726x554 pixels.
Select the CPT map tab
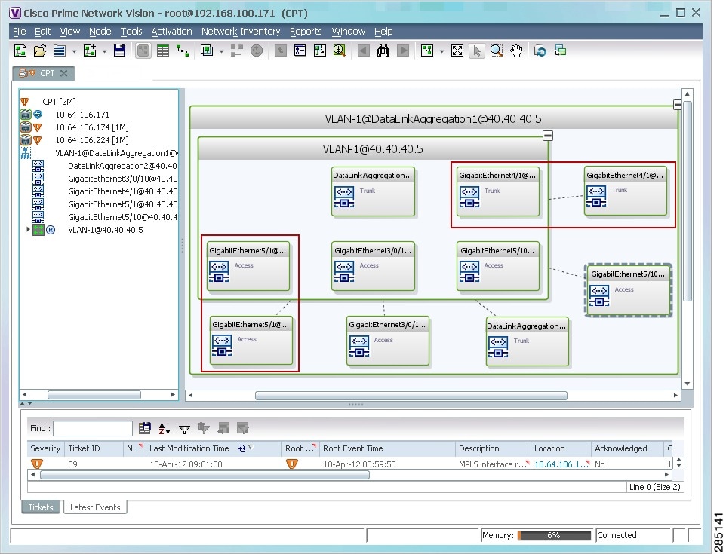(x=42, y=73)
